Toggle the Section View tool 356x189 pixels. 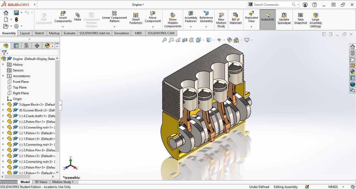[x=185, y=40]
